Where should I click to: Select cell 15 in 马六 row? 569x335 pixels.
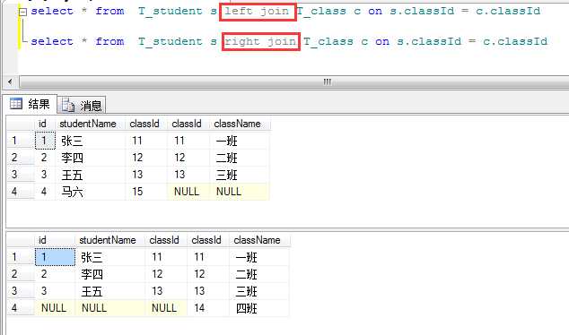coord(146,192)
